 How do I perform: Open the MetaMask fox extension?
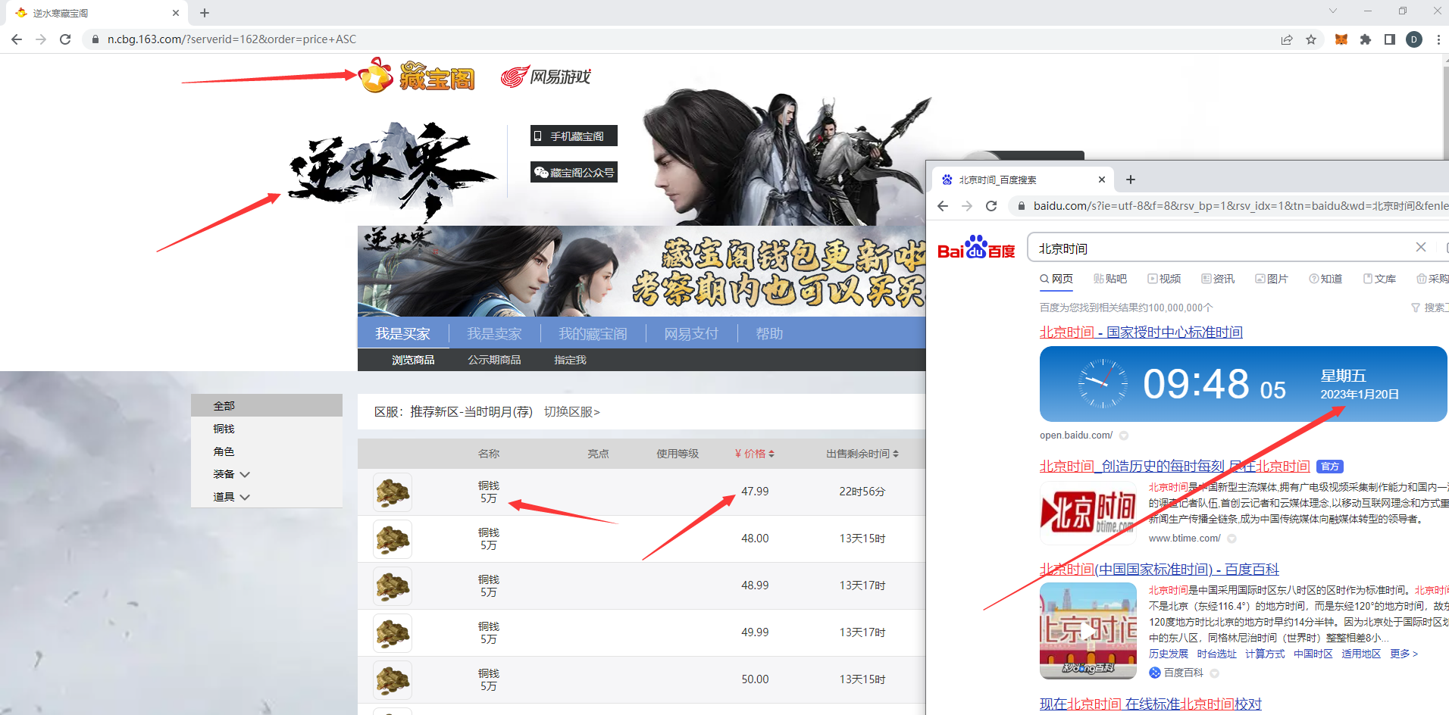pos(1341,39)
